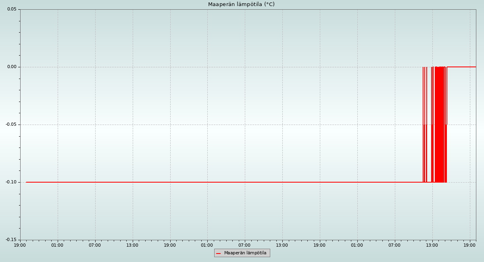The image size is (484, 262).
Task: Click the dense red spike cluster
Action: coord(439,121)
